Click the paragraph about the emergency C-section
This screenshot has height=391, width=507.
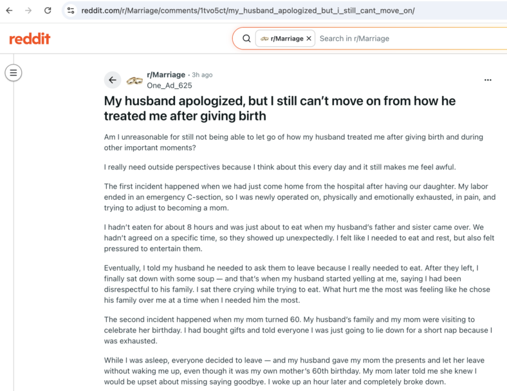coord(300,197)
